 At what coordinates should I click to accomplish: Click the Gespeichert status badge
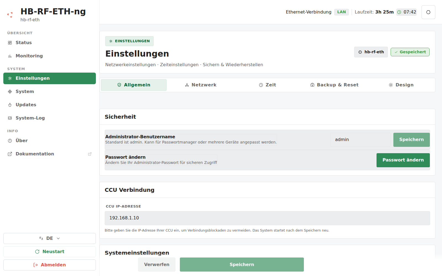pos(410,52)
